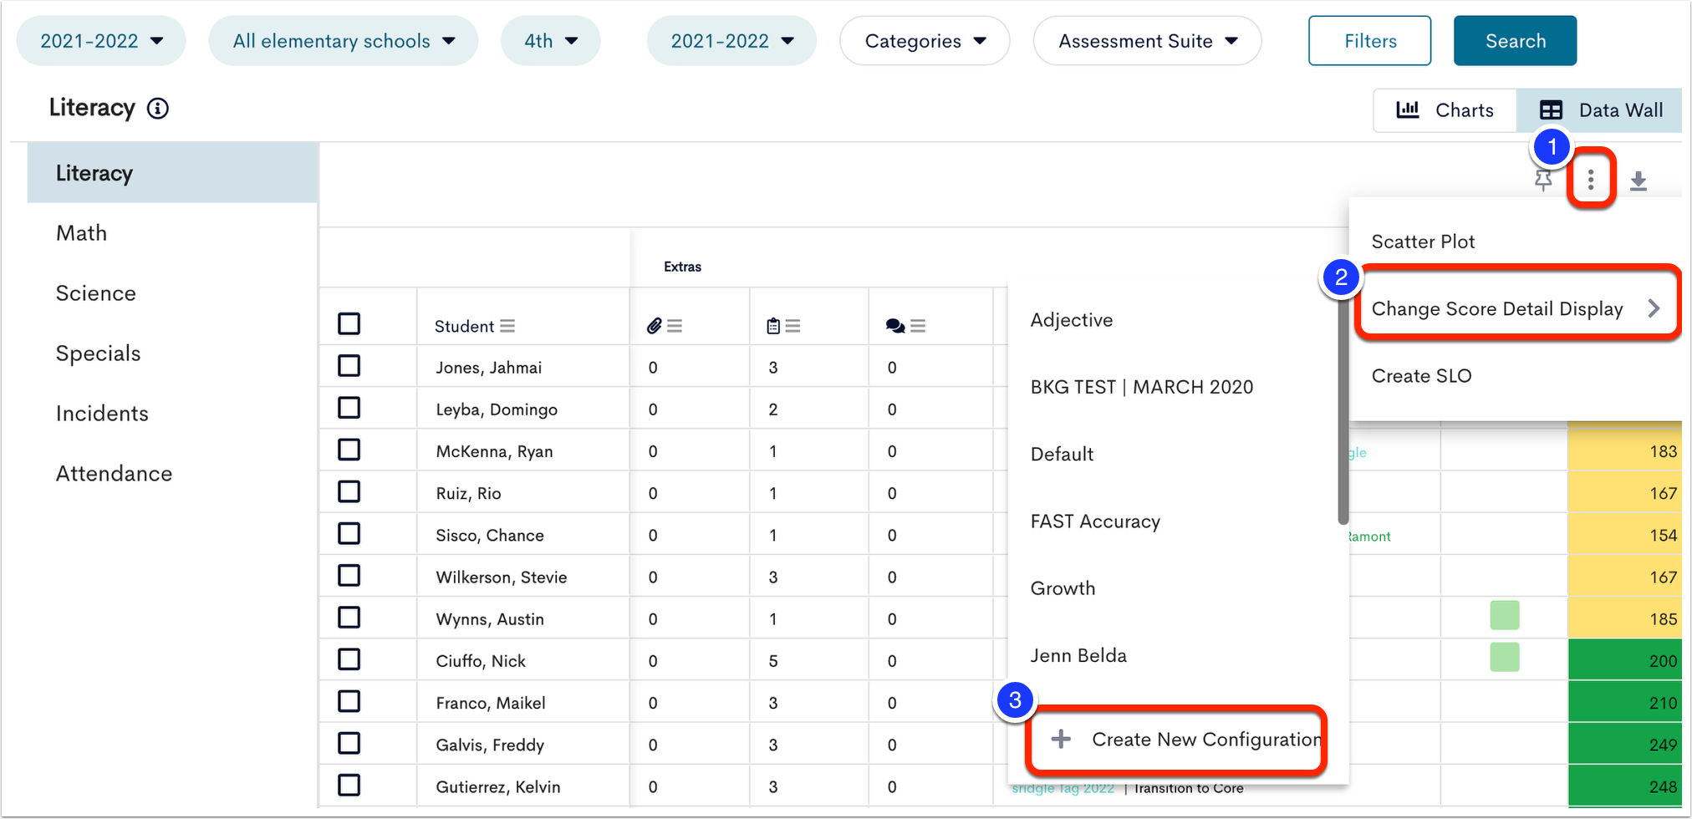This screenshot has height=819, width=1692.
Task: Open the All elementary schools dropdown
Action: pos(344,41)
